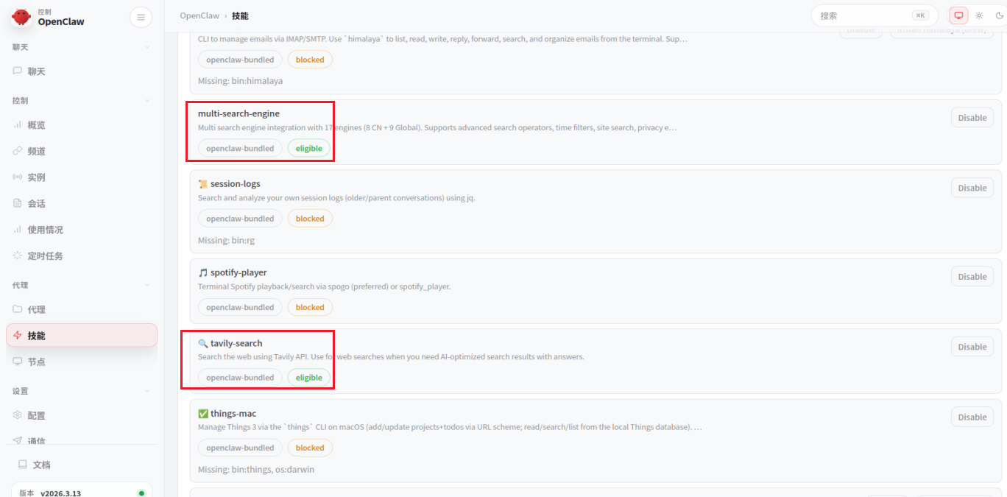
Task: Collapse the 代理 sidebar section
Action: click(x=147, y=285)
